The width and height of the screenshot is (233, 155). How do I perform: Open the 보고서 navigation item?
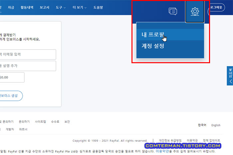click(44, 7)
